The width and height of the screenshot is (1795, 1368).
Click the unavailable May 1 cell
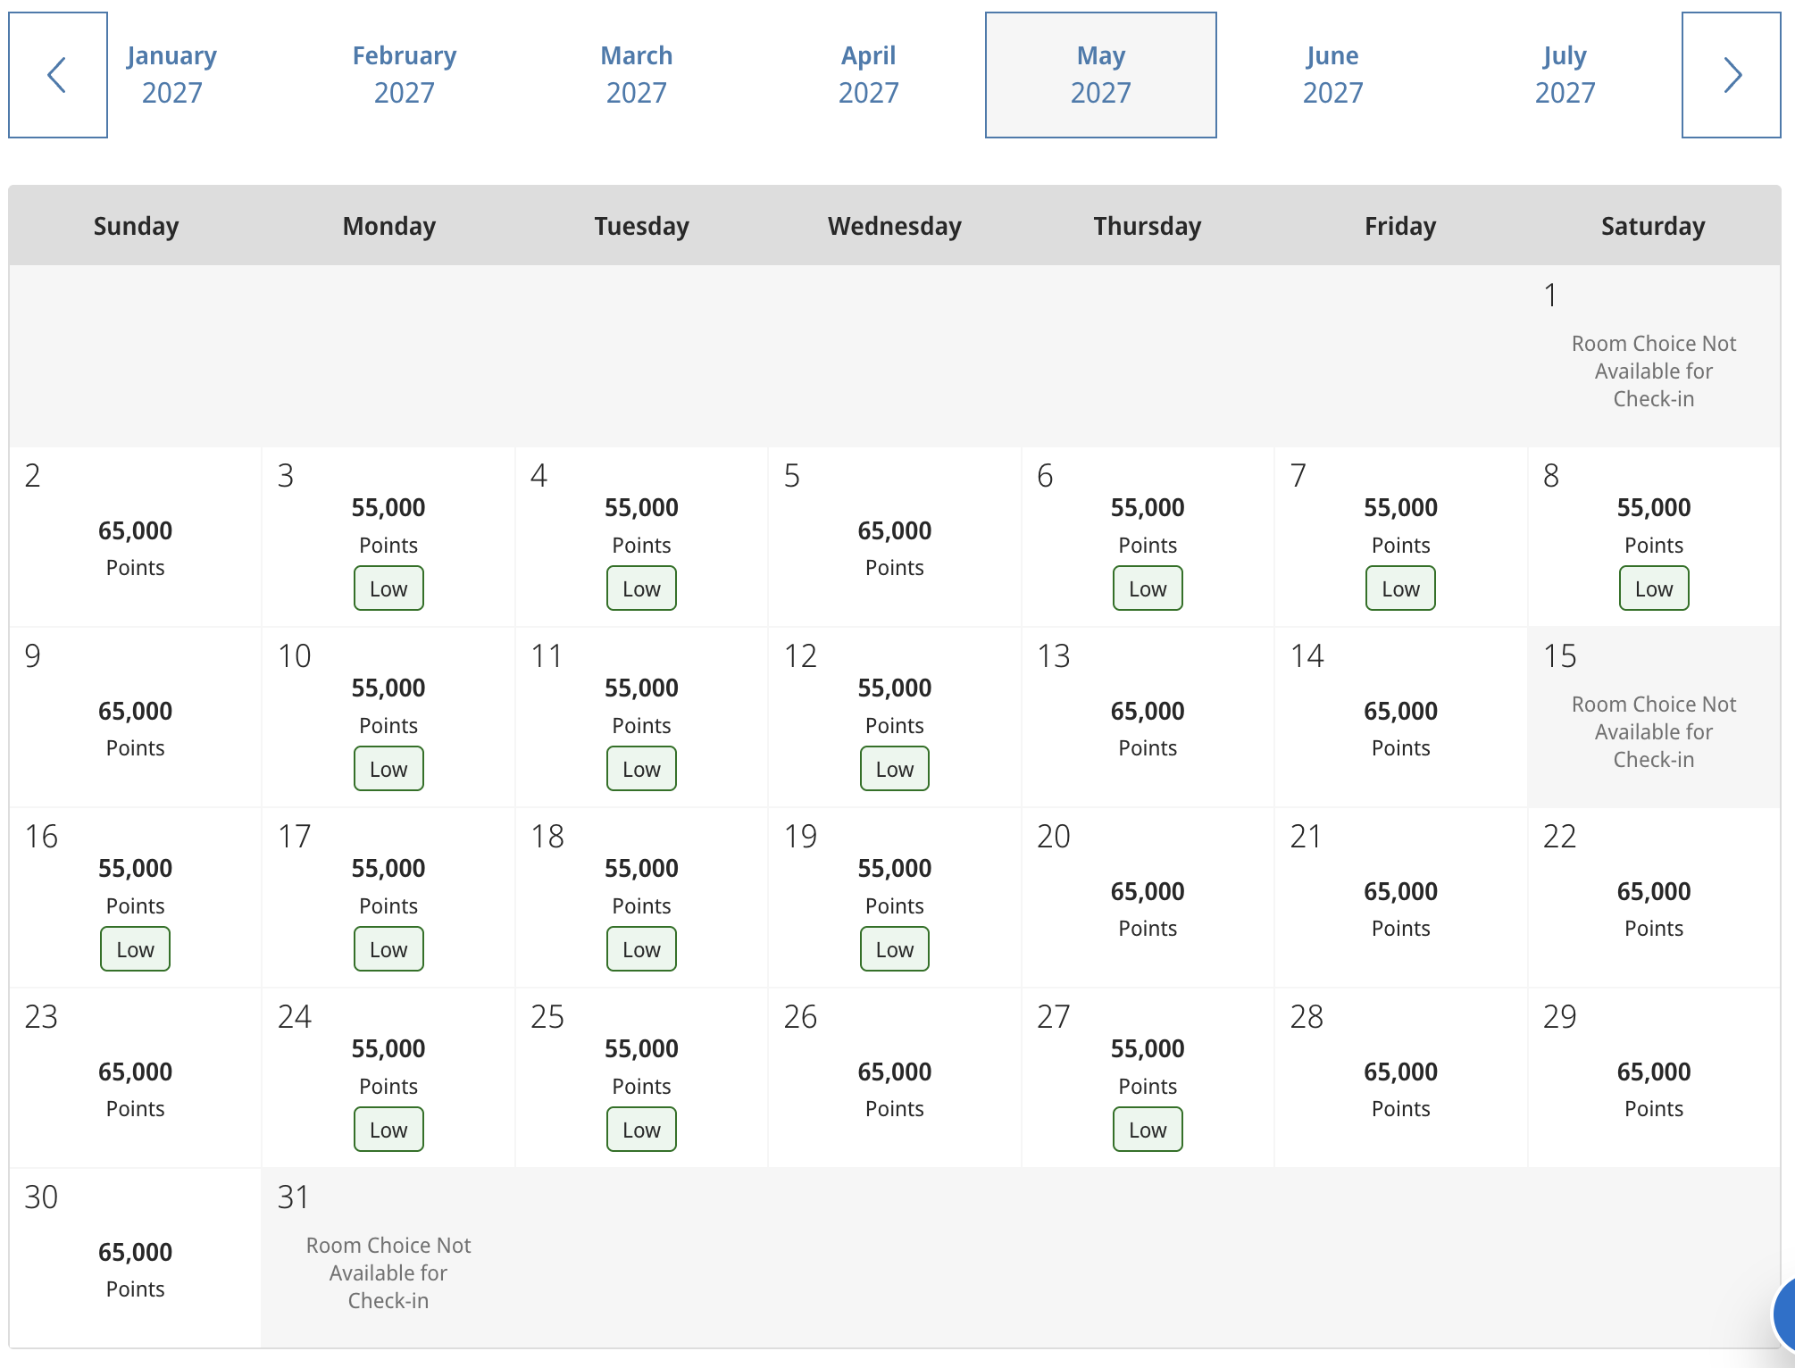tap(1654, 356)
